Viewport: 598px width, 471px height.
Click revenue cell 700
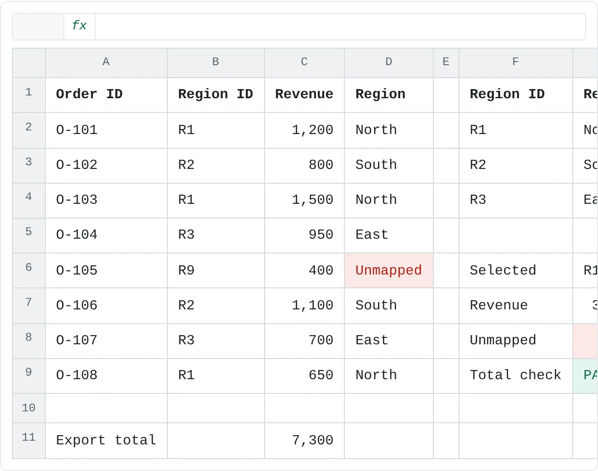click(x=305, y=341)
